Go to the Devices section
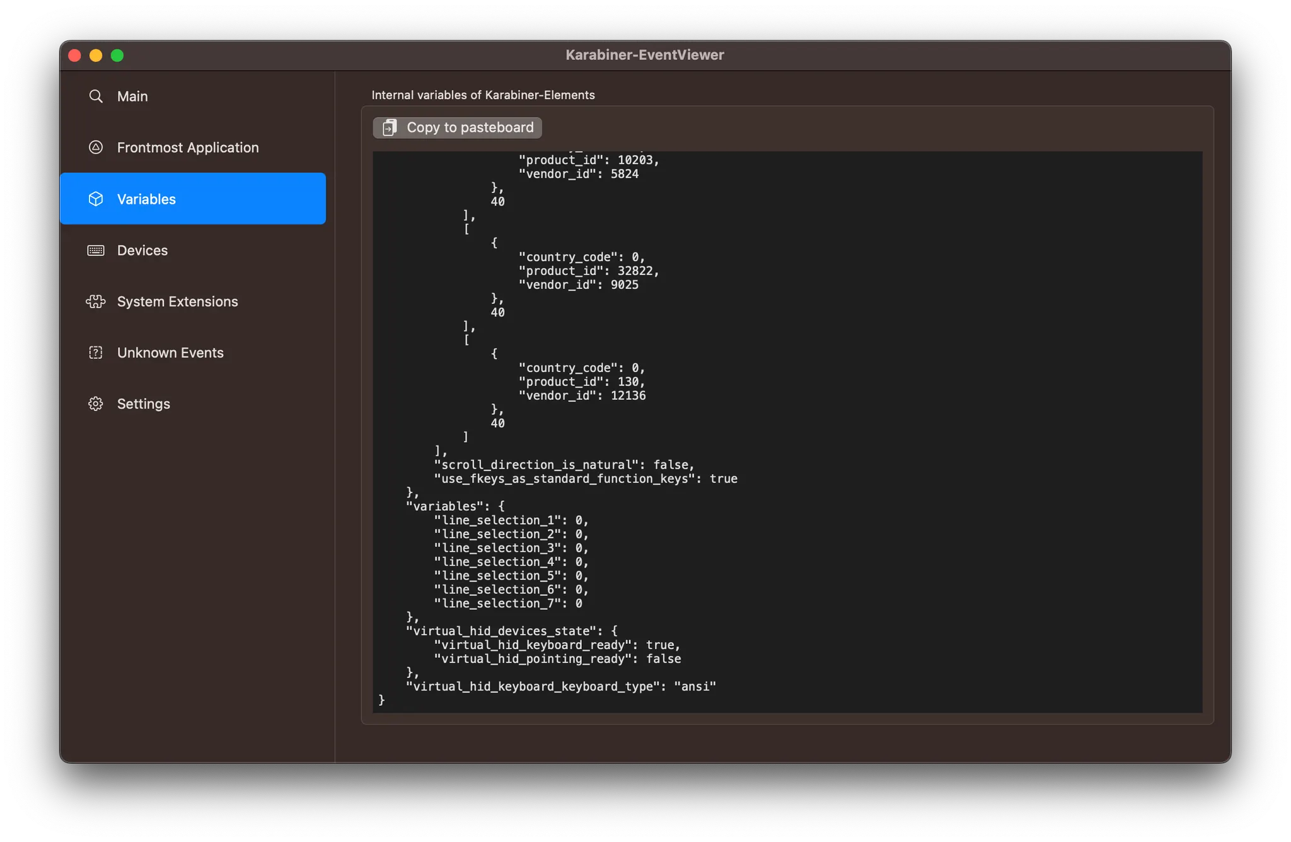The height and width of the screenshot is (842, 1291). [142, 250]
